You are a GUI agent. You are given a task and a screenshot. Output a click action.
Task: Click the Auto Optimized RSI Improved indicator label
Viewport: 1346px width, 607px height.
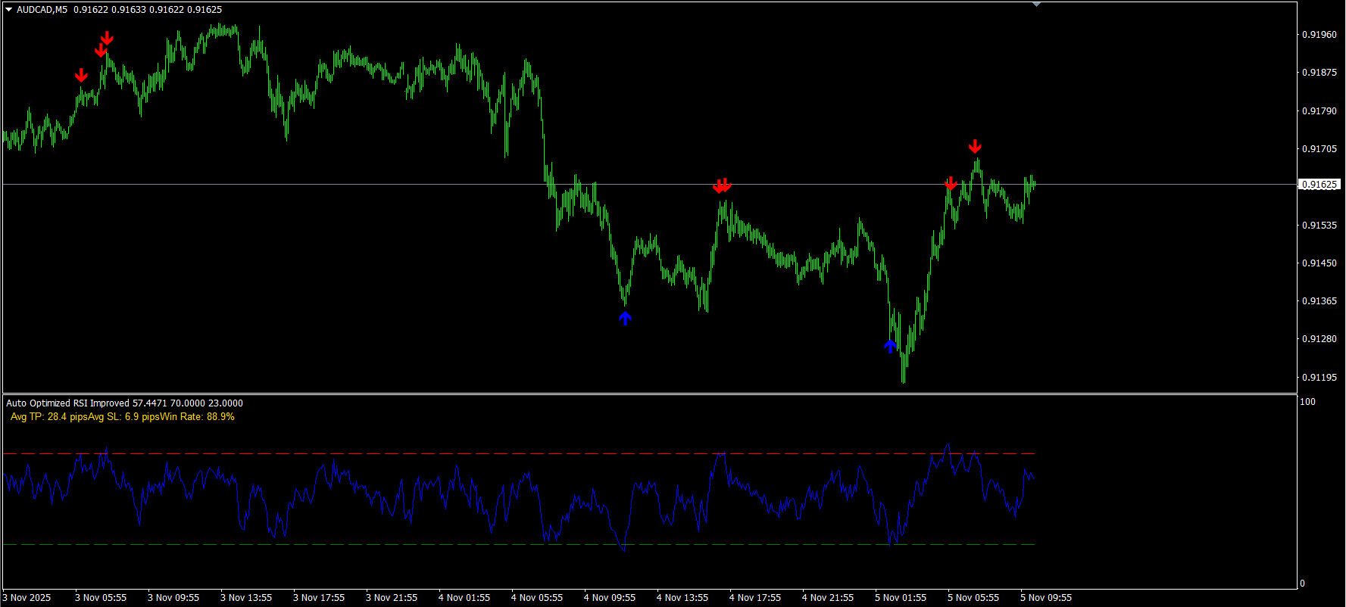68,403
